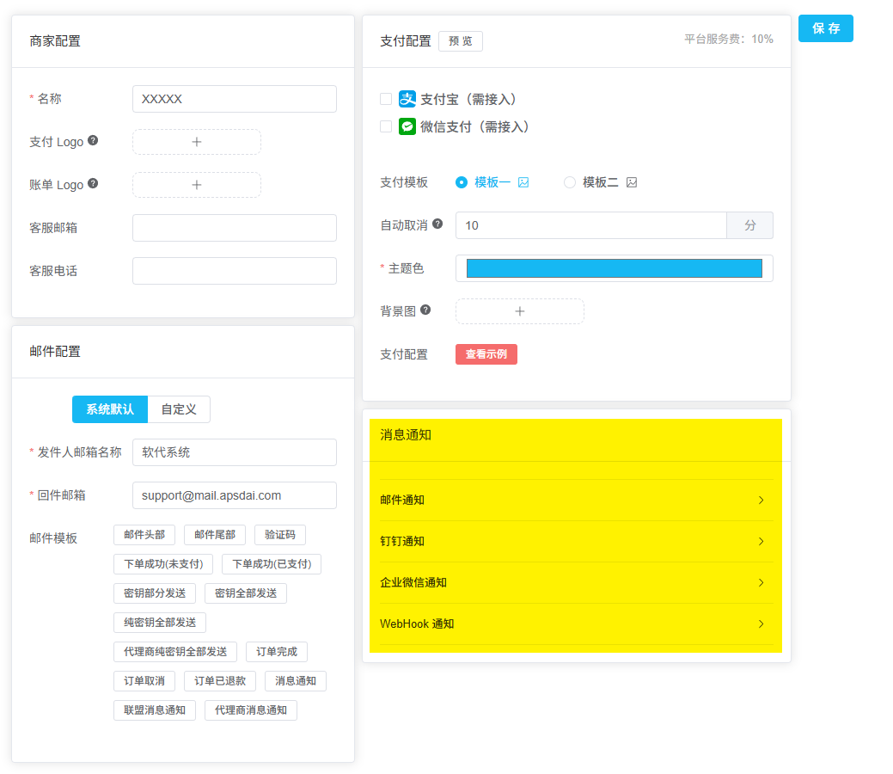Enable the 支付宝（需接入）checkbox
This screenshot has width=893, height=774.
pyautogui.click(x=385, y=99)
